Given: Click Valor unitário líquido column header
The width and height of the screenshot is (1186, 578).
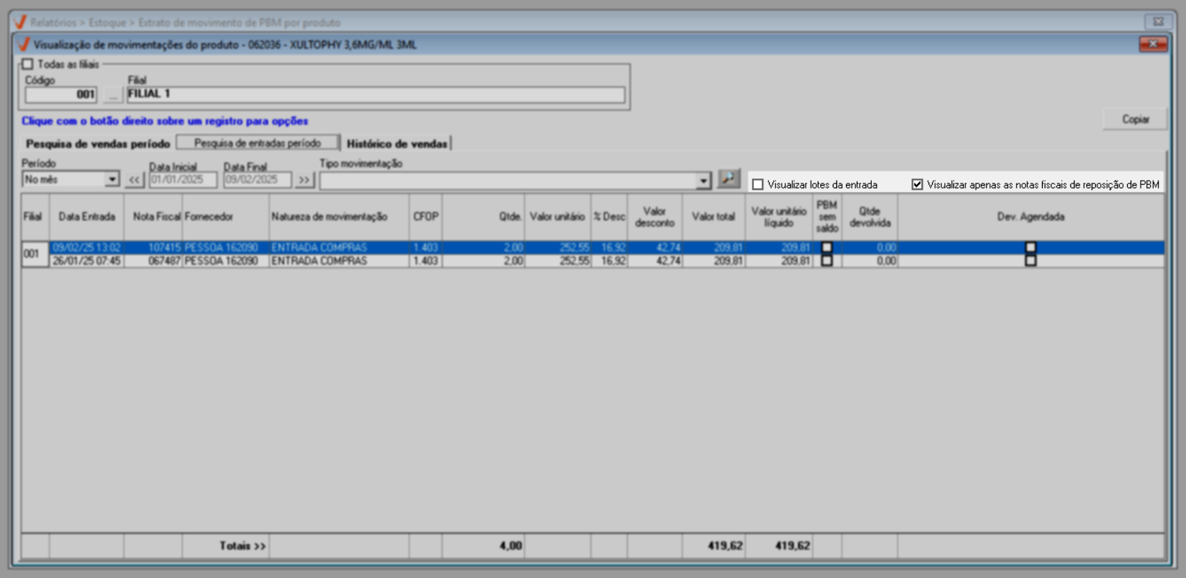Looking at the screenshot, I should pos(779,217).
